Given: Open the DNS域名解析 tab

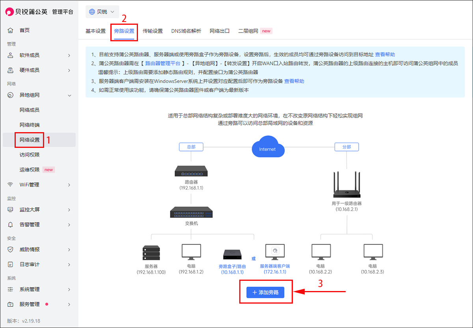Looking at the screenshot, I should (186, 31).
